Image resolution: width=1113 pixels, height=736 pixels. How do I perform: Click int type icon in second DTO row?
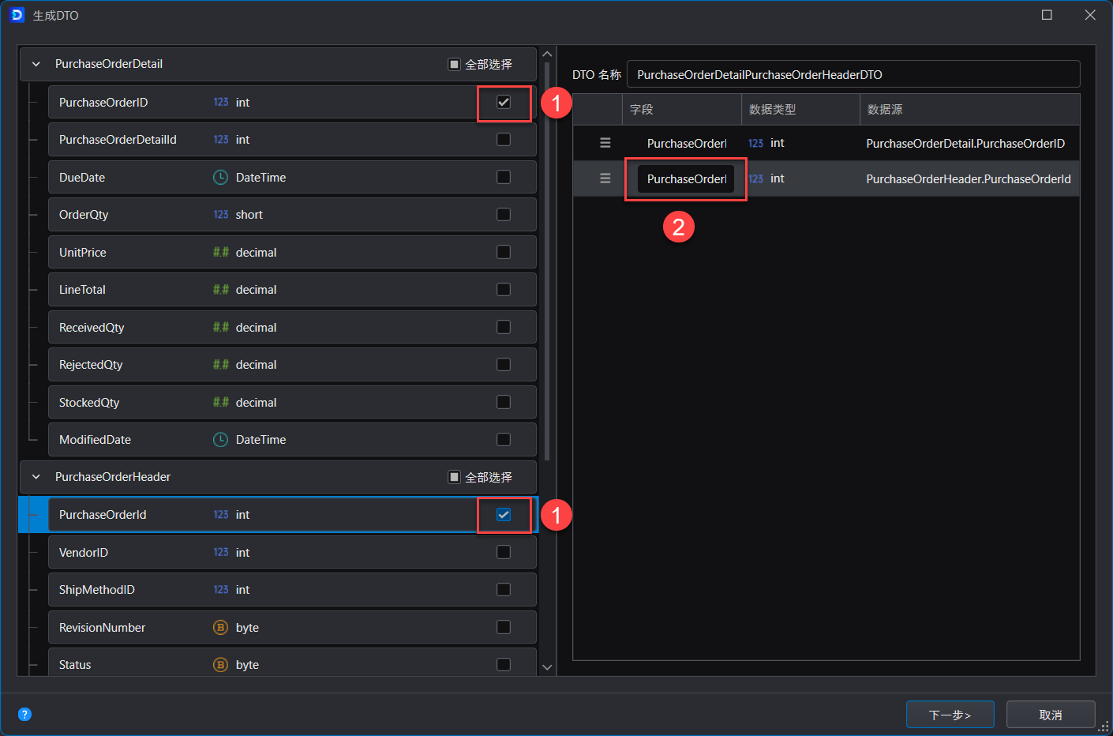click(x=755, y=178)
